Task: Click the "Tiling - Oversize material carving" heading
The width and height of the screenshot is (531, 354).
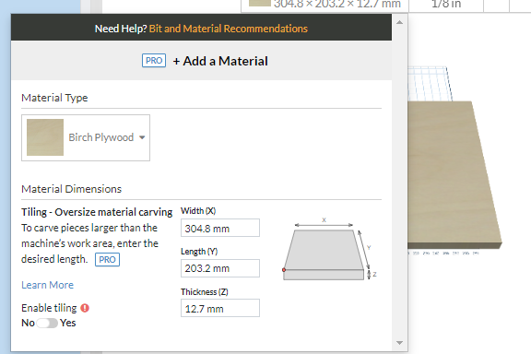Action: pyautogui.click(x=97, y=212)
